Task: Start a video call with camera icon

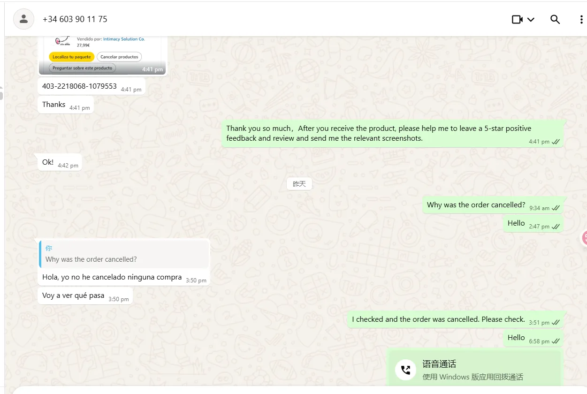Action: click(517, 19)
